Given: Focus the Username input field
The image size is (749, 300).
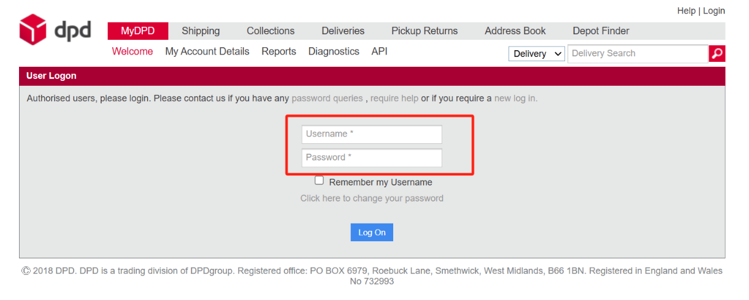Looking at the screenshot, I should 372,134.
